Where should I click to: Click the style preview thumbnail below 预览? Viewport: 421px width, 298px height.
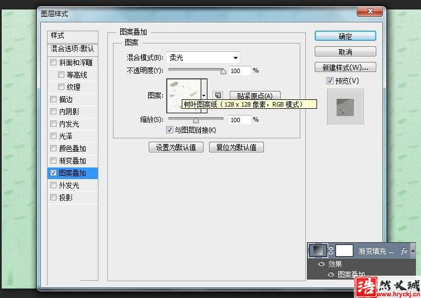(346, 107)
